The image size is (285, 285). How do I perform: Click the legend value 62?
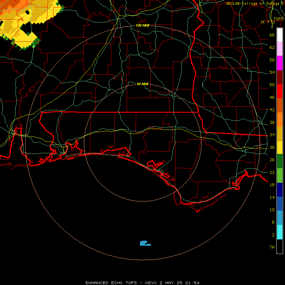(272, 47)
